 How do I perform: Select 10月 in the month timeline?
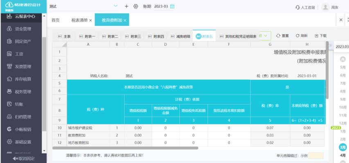pos(343,107)
